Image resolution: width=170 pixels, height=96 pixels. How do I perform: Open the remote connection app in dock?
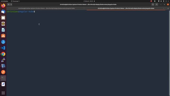click(3, 60)
